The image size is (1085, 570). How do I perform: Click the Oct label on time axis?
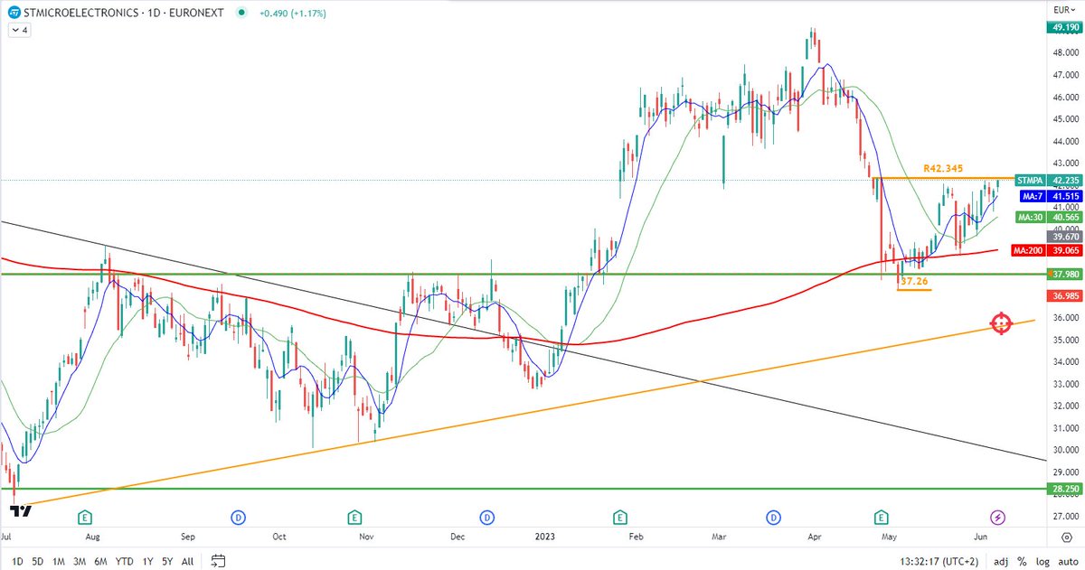tap(279, 537)
